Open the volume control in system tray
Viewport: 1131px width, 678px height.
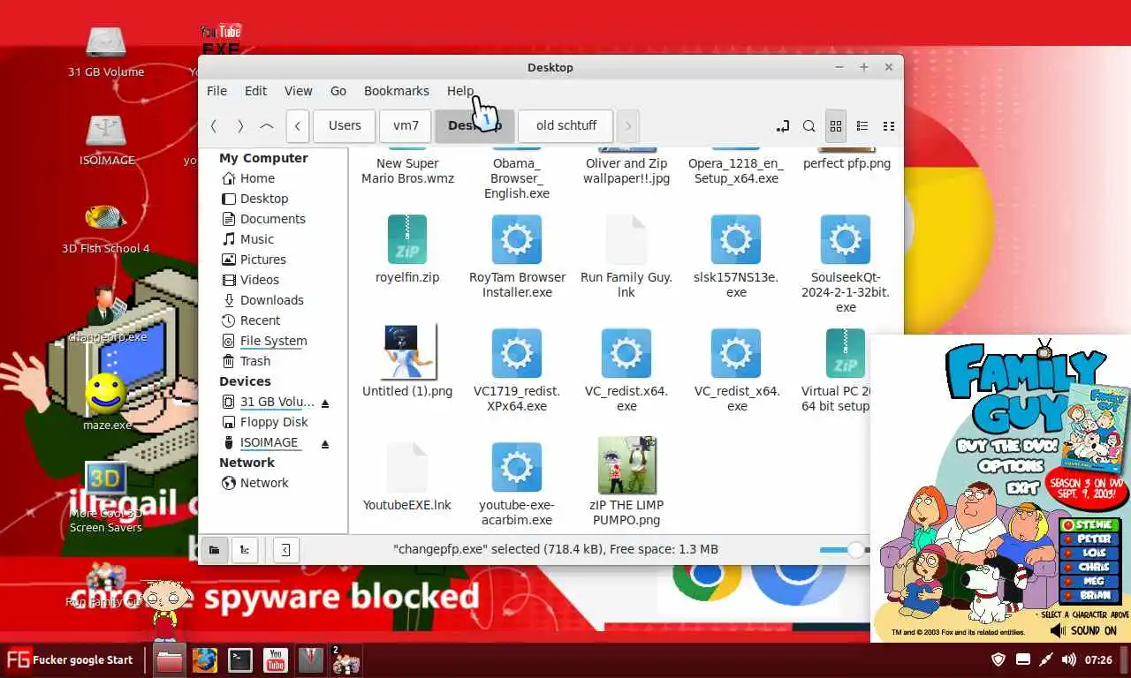1068,659
